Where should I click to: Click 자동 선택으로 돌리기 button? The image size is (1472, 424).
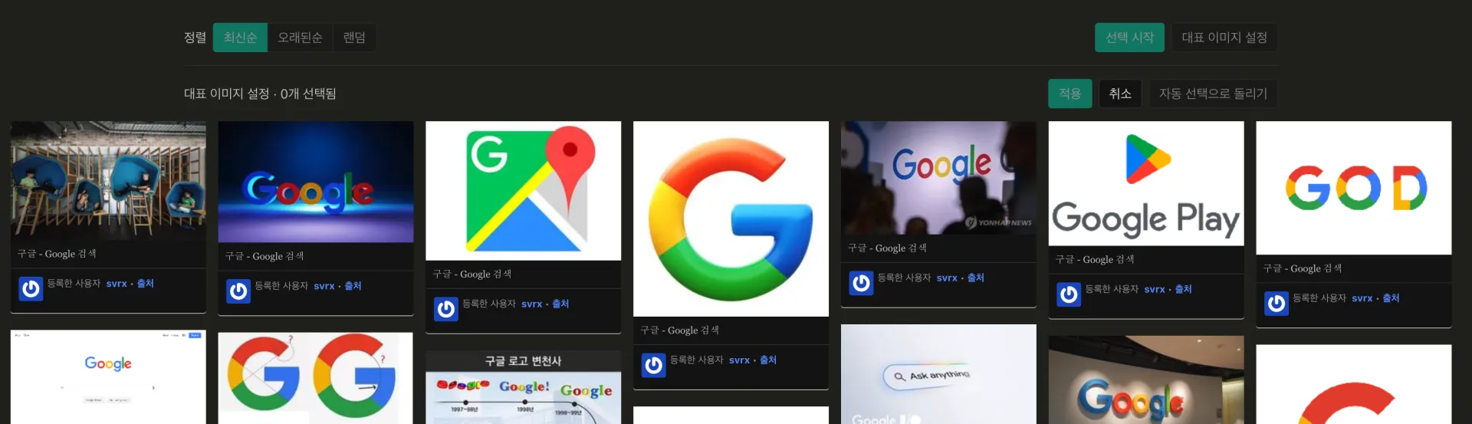[1213, 94]
